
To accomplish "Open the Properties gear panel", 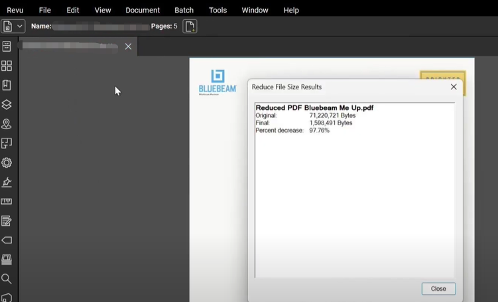I will 7,163.
